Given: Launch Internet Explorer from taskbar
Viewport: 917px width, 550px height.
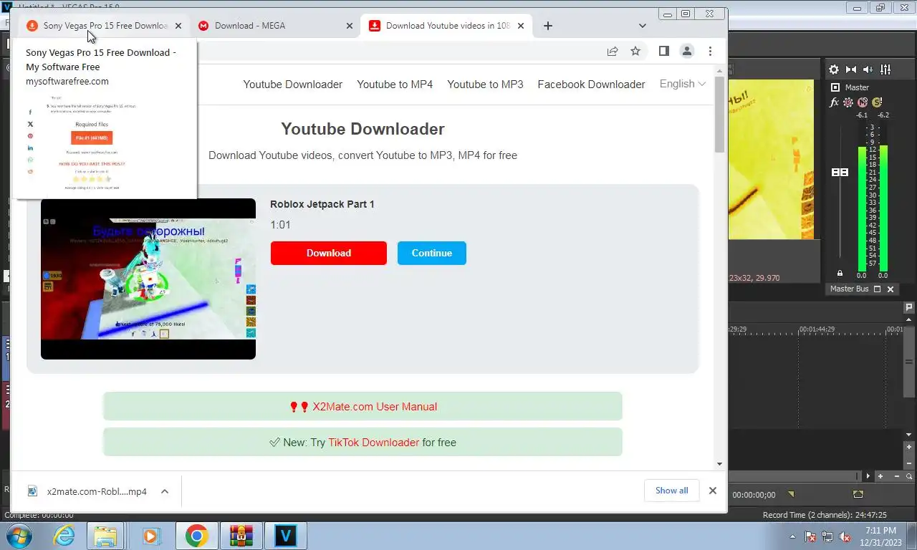Looking at the screenshot, I should coord(64,536).
